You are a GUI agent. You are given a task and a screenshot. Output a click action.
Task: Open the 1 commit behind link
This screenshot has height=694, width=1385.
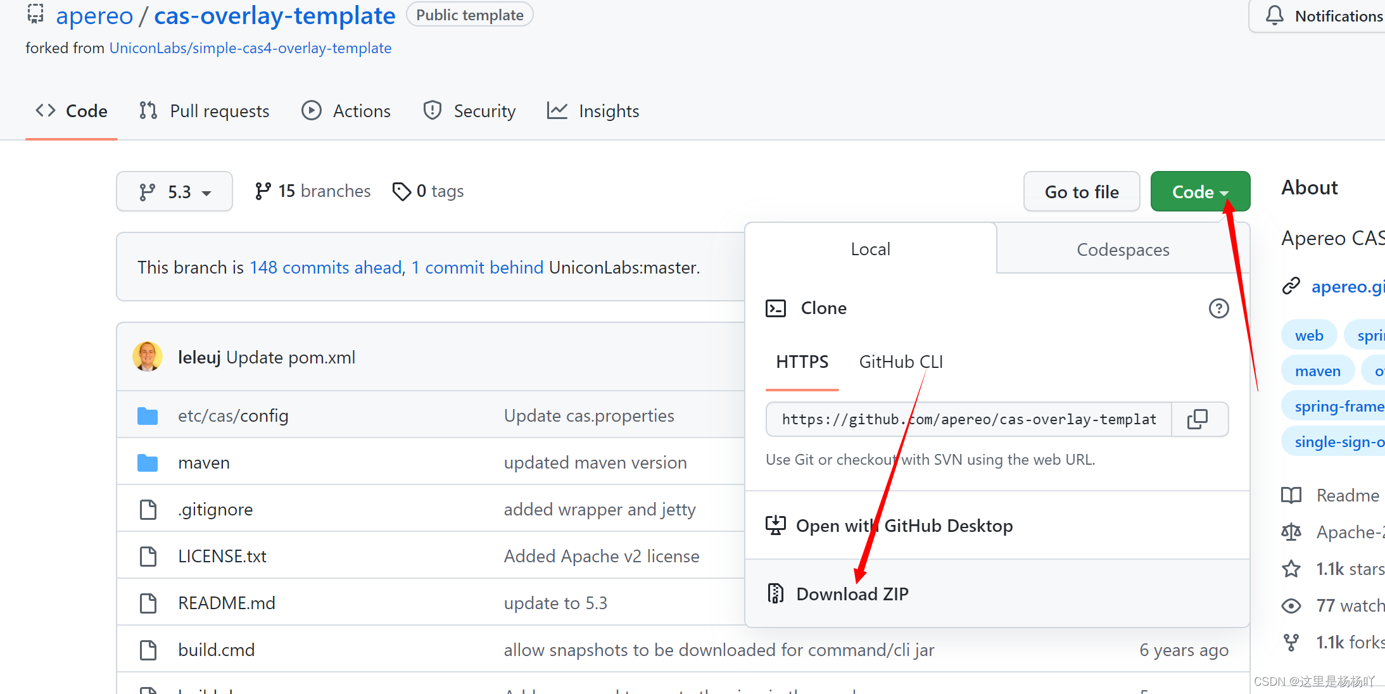(x=477, y=267)
